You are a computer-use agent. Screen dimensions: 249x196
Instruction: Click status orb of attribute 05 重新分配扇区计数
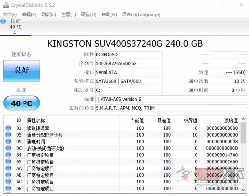(8, 135)
